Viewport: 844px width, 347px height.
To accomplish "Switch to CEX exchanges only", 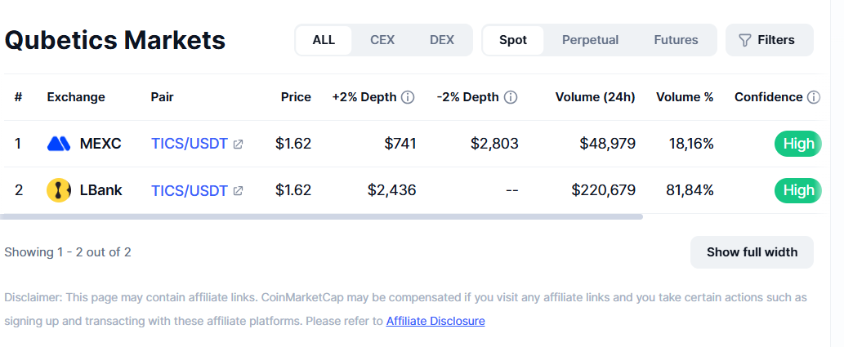I will click(382, 40).
